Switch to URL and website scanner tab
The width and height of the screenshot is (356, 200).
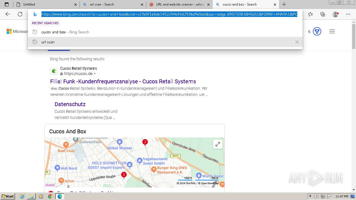coord(179,4)
